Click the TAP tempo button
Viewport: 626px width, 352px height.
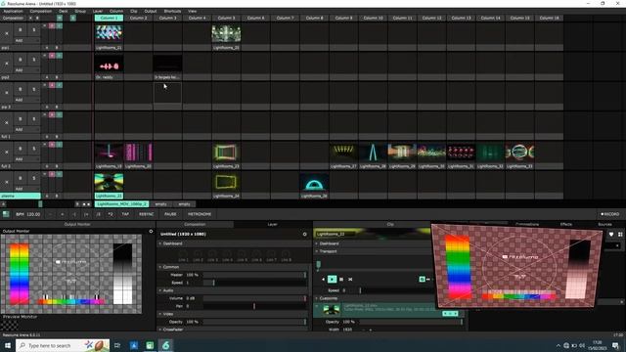click(x=125, y=214)
